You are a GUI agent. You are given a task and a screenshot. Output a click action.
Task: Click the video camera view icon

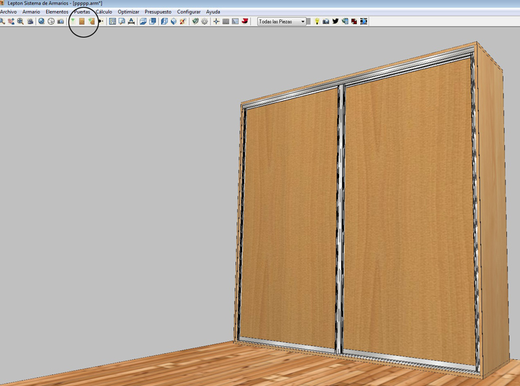[x=30, y=21]
